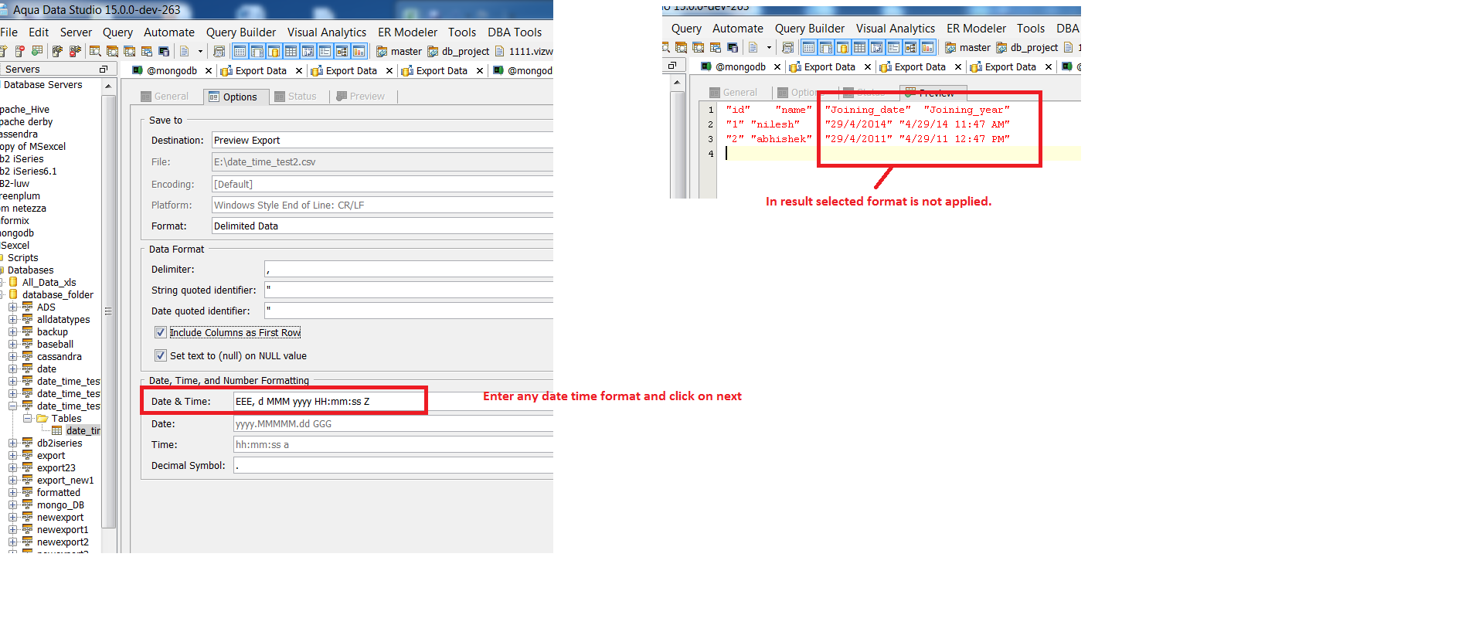Open the Server menu

pyautogui.click(x=76, y=32)
